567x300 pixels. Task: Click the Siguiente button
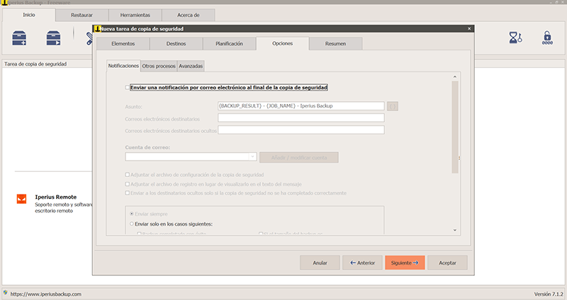tap(405, 262)
